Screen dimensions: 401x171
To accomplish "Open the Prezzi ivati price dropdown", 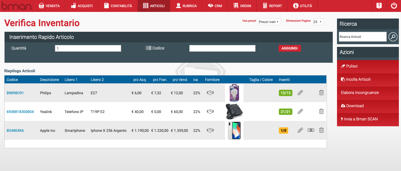I will click(270, 22).
